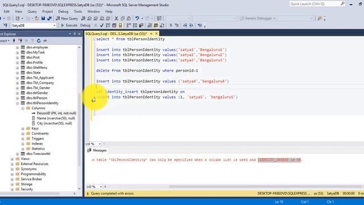Click the Object Explorer Disconnect icon
The image size is (364, 205).
pyautogui.click(x=20, y=40)
